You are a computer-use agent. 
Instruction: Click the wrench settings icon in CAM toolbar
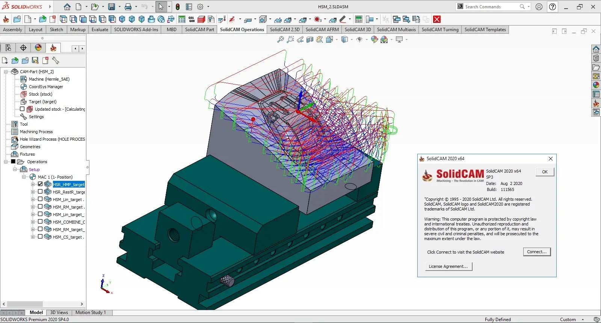(56, 60)
